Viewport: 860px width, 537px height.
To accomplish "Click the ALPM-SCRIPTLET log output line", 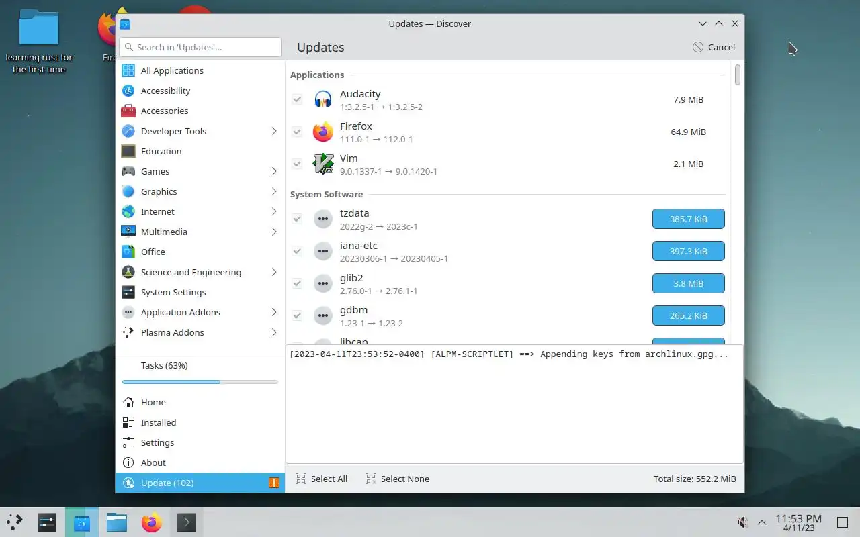I will coord(509,354).
